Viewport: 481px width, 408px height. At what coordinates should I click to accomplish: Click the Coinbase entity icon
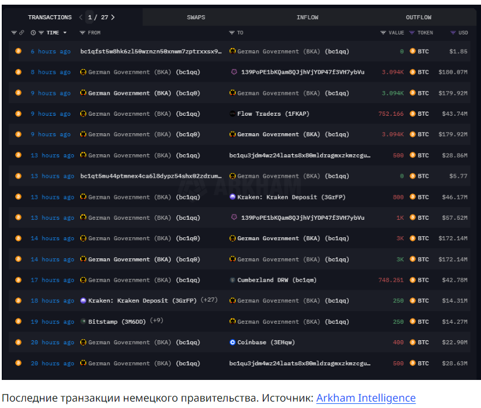pyautogui.click(x=232, y=342)
